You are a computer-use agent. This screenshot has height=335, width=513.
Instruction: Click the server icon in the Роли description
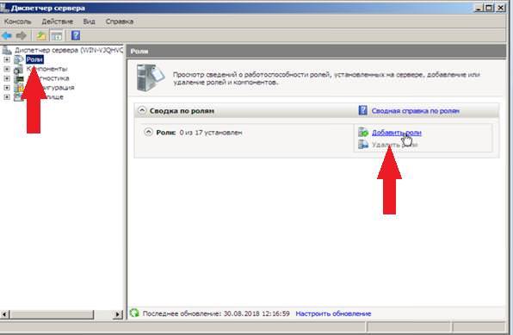[x=150, y=78]
